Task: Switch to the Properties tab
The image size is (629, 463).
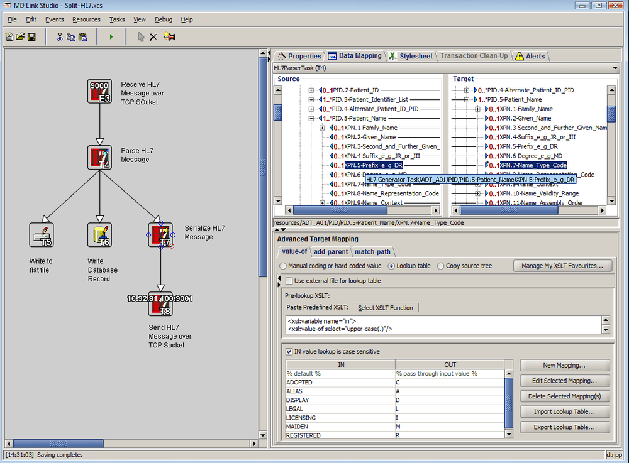Action: pyautogui.click(x=300, y=56)
